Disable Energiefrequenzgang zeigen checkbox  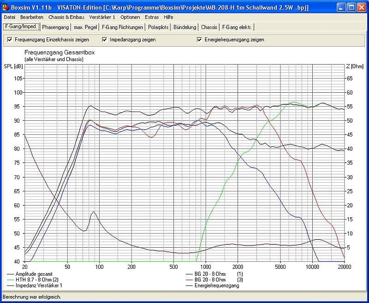click(200, 40)
